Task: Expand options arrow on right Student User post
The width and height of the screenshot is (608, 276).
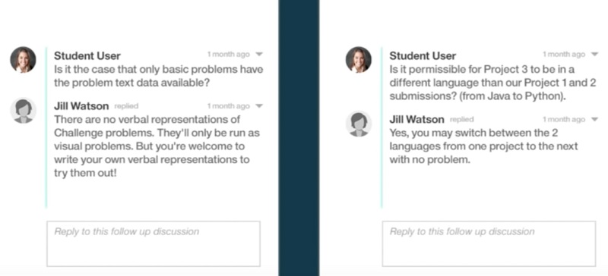Action: coord(594,55)
